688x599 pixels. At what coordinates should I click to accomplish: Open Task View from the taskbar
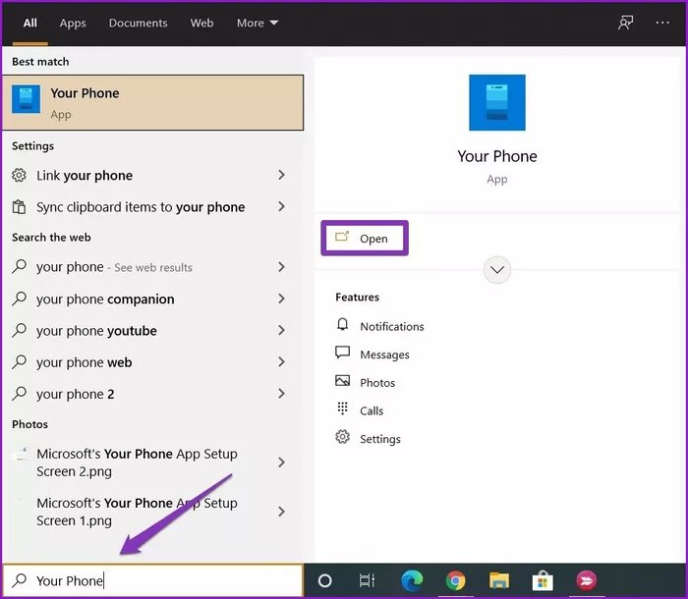coord(367,580)
